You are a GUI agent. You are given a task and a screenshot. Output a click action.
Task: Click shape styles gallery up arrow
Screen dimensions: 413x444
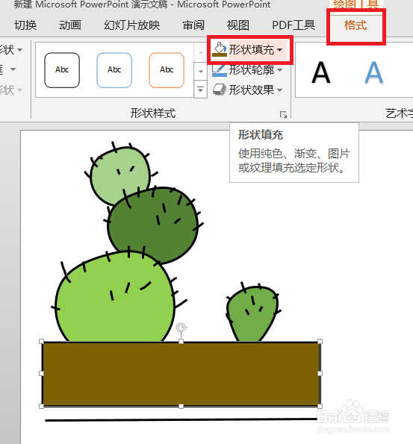pos(201,52)
